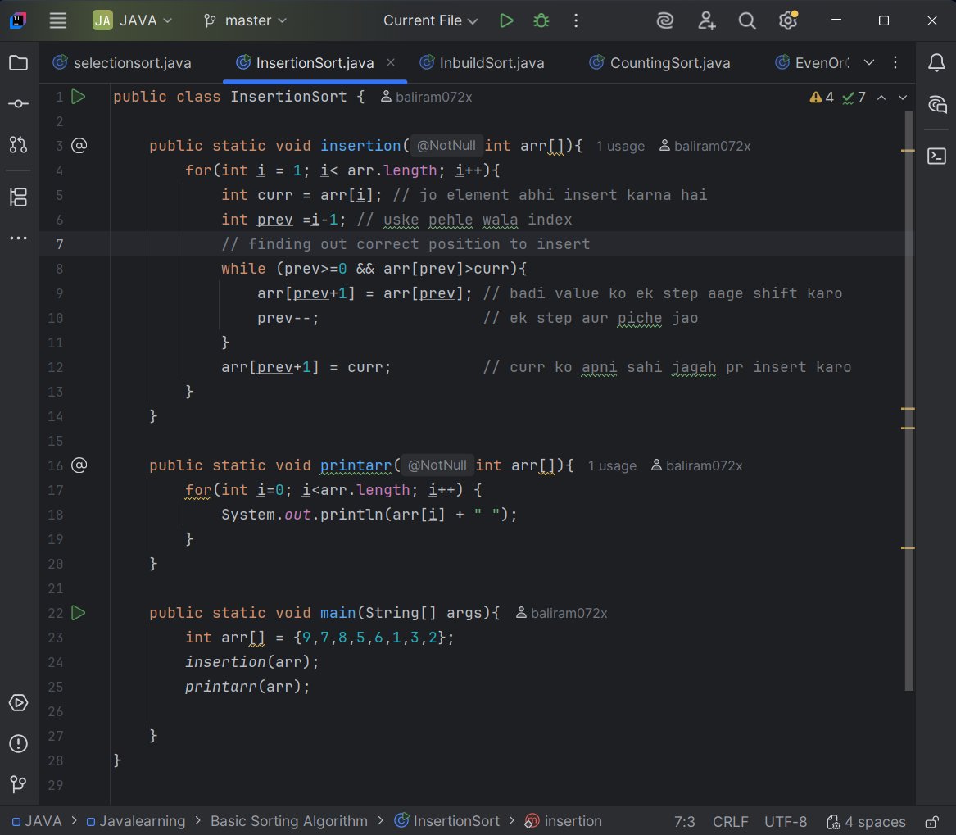Open the Pull Requests tool window
Image resolution: width=956 pixels, height=835 pixels.
[18, 144]
